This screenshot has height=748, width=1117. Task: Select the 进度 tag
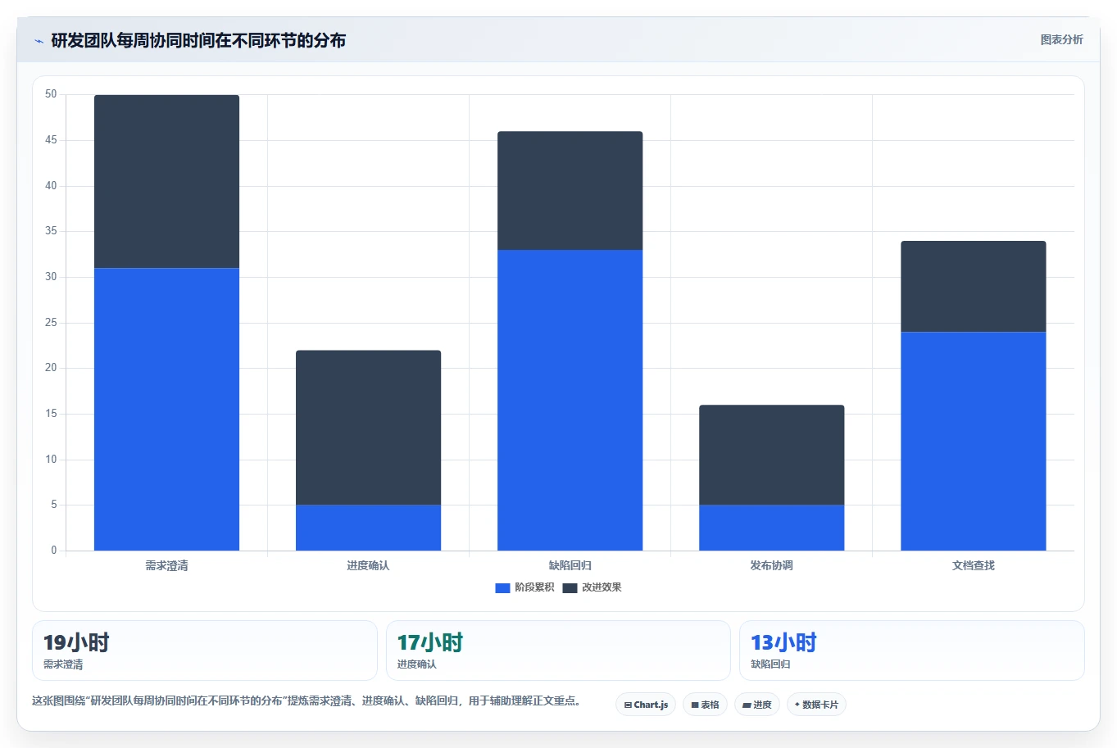click(757, 705)
